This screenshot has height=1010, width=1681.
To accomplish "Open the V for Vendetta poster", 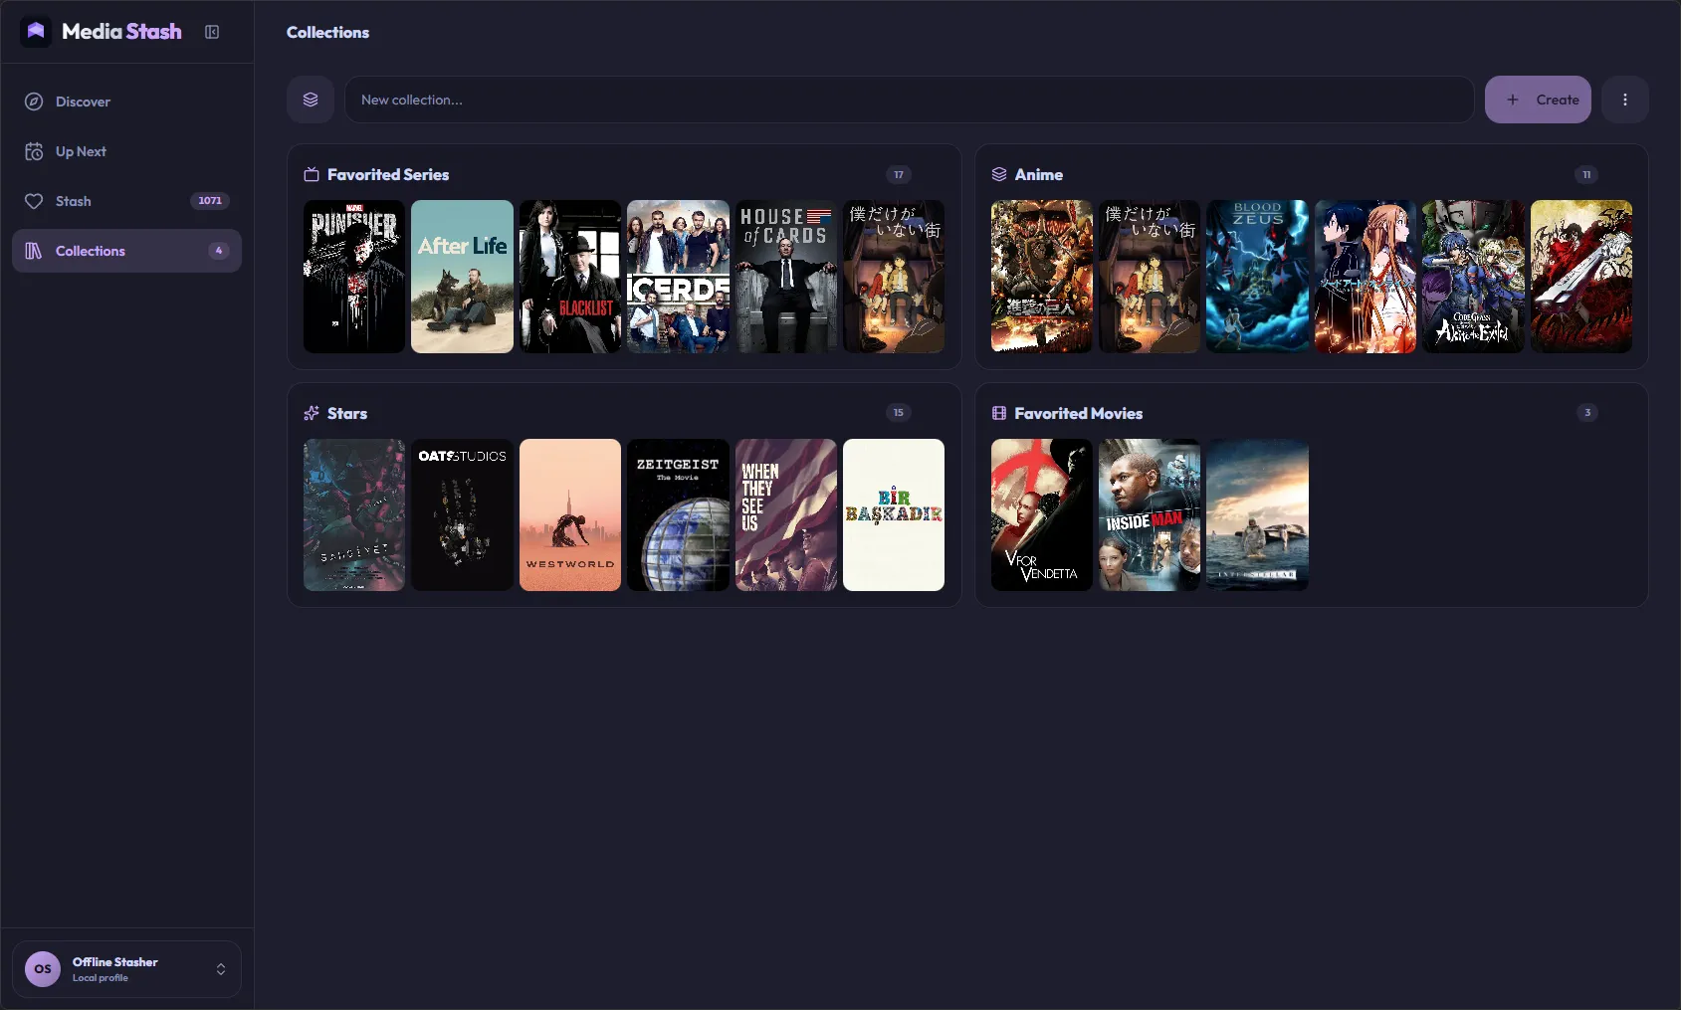I will pos(1042,515).
